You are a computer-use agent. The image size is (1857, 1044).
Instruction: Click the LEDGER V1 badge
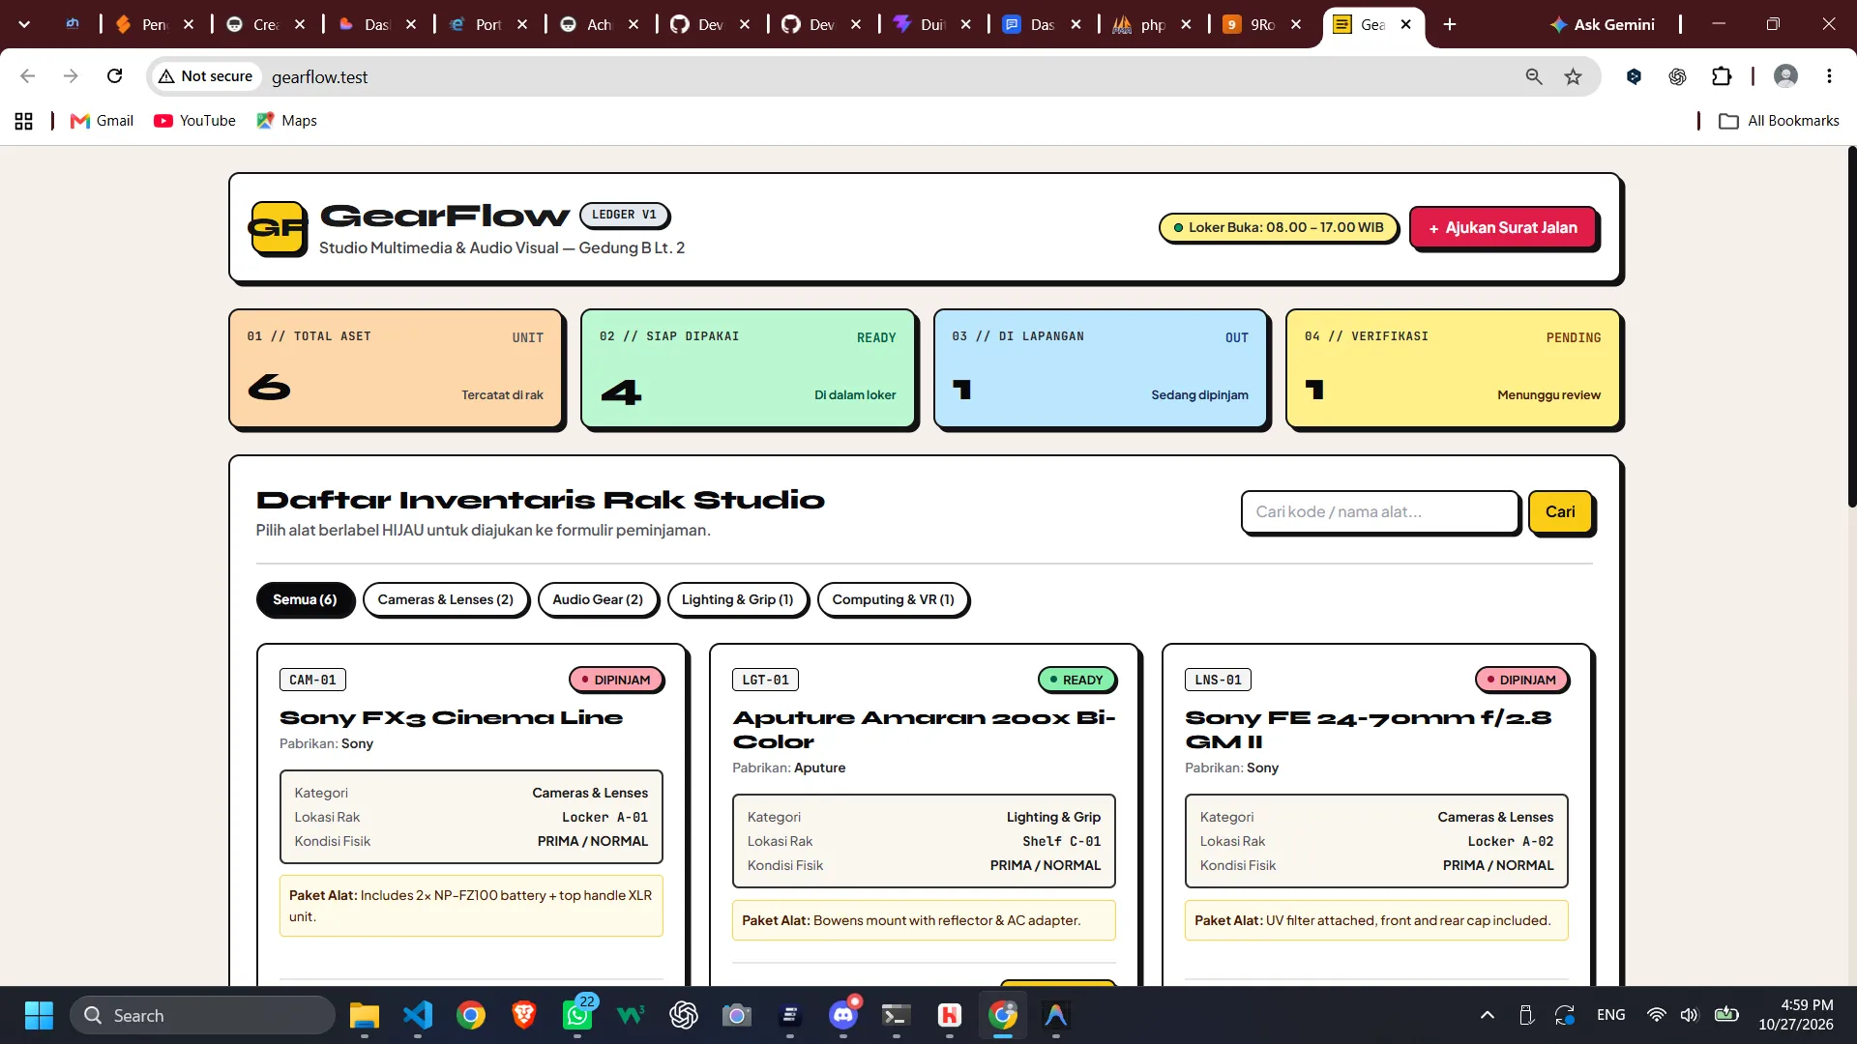tap(625, 215)
